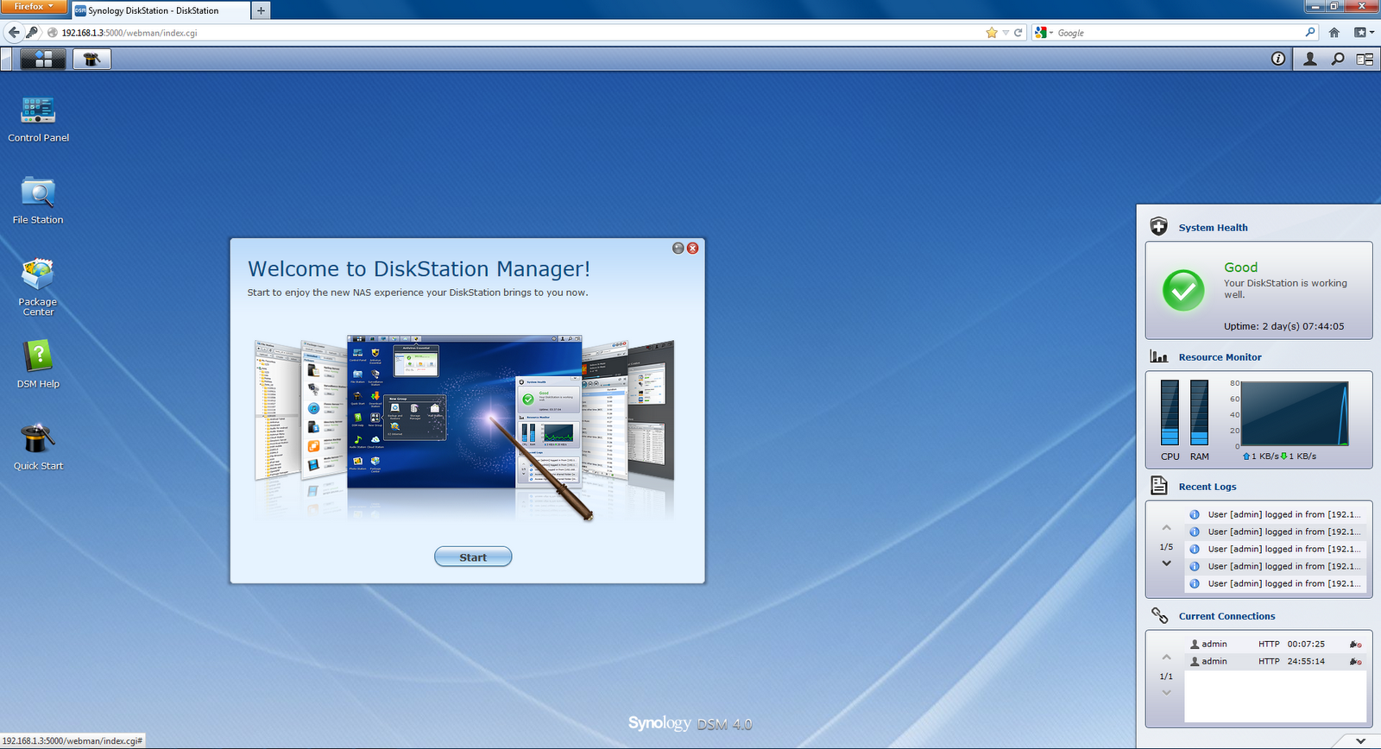The width and height of the screenshot is (1381, 749).
Task: Open the DSM Main Menu button
Action: [43, 59]
